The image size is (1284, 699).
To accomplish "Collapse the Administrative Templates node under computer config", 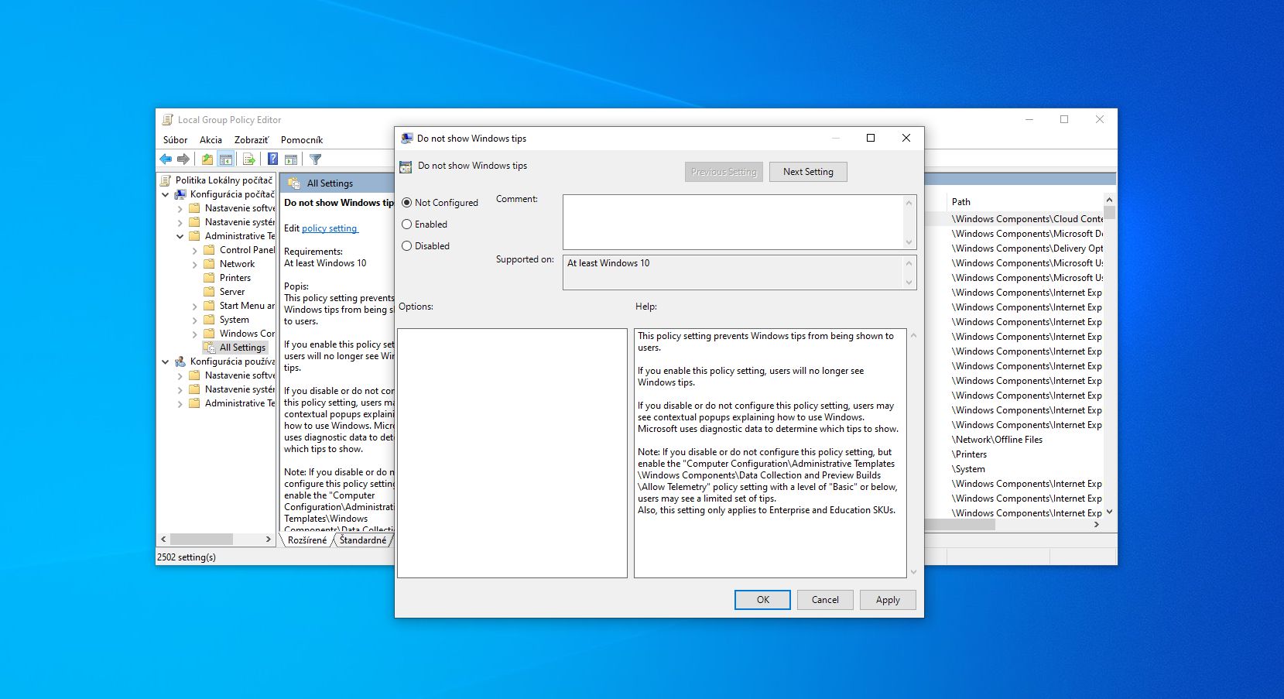I will click(180, 236).
